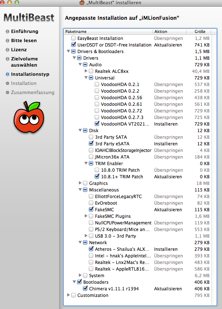Tick JMicron36x ATA checkbox

[x=91, y=157]
